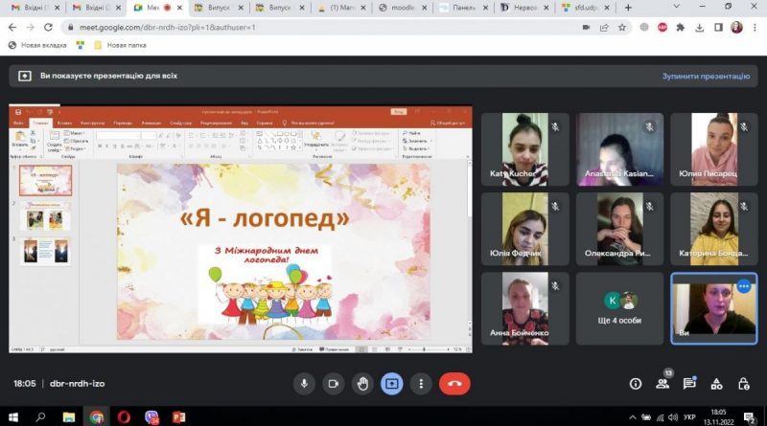Expand the system tray hidden icons arrow

click(632, 417)
